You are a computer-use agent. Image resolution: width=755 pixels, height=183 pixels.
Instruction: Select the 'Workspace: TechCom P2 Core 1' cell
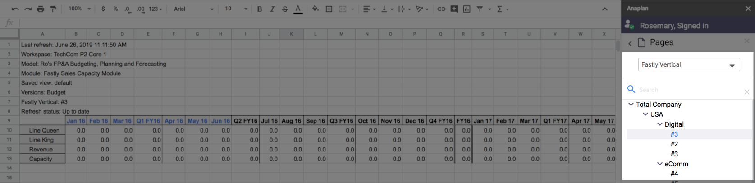(x=64, y=54)
